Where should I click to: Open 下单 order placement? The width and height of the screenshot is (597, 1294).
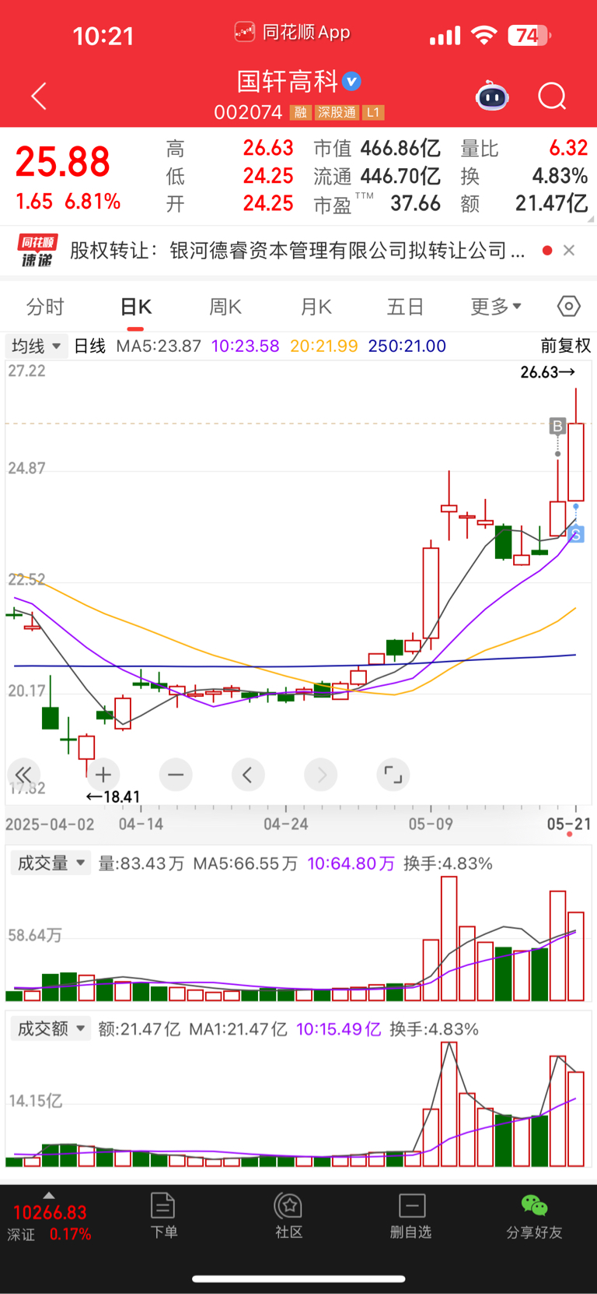[x=163, y=1215]
